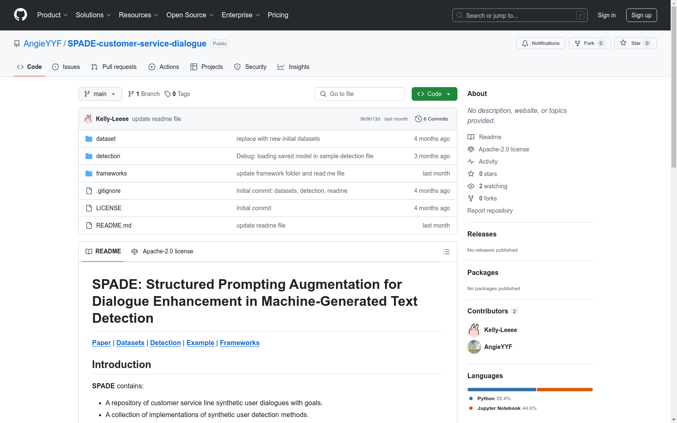Select the Apache-2.0 license tab
The height and width of the screenshot is (423, 677).
tap(162, 251)
